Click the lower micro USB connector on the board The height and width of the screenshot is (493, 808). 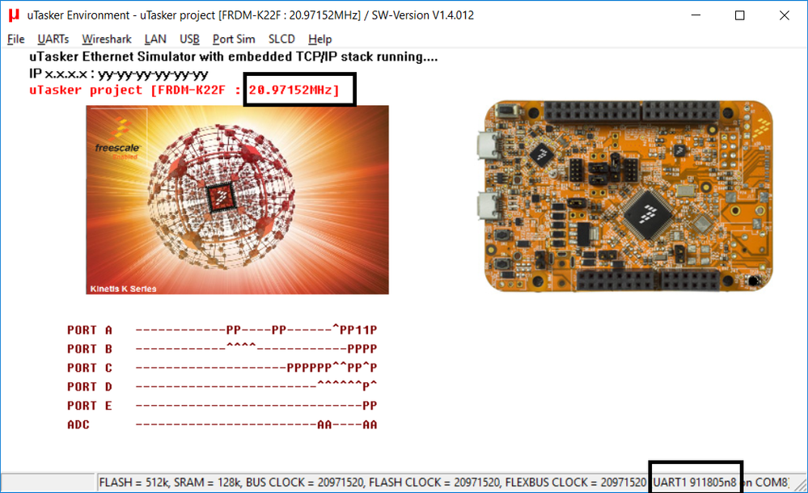pyautogui.click(x=488, y=207)
